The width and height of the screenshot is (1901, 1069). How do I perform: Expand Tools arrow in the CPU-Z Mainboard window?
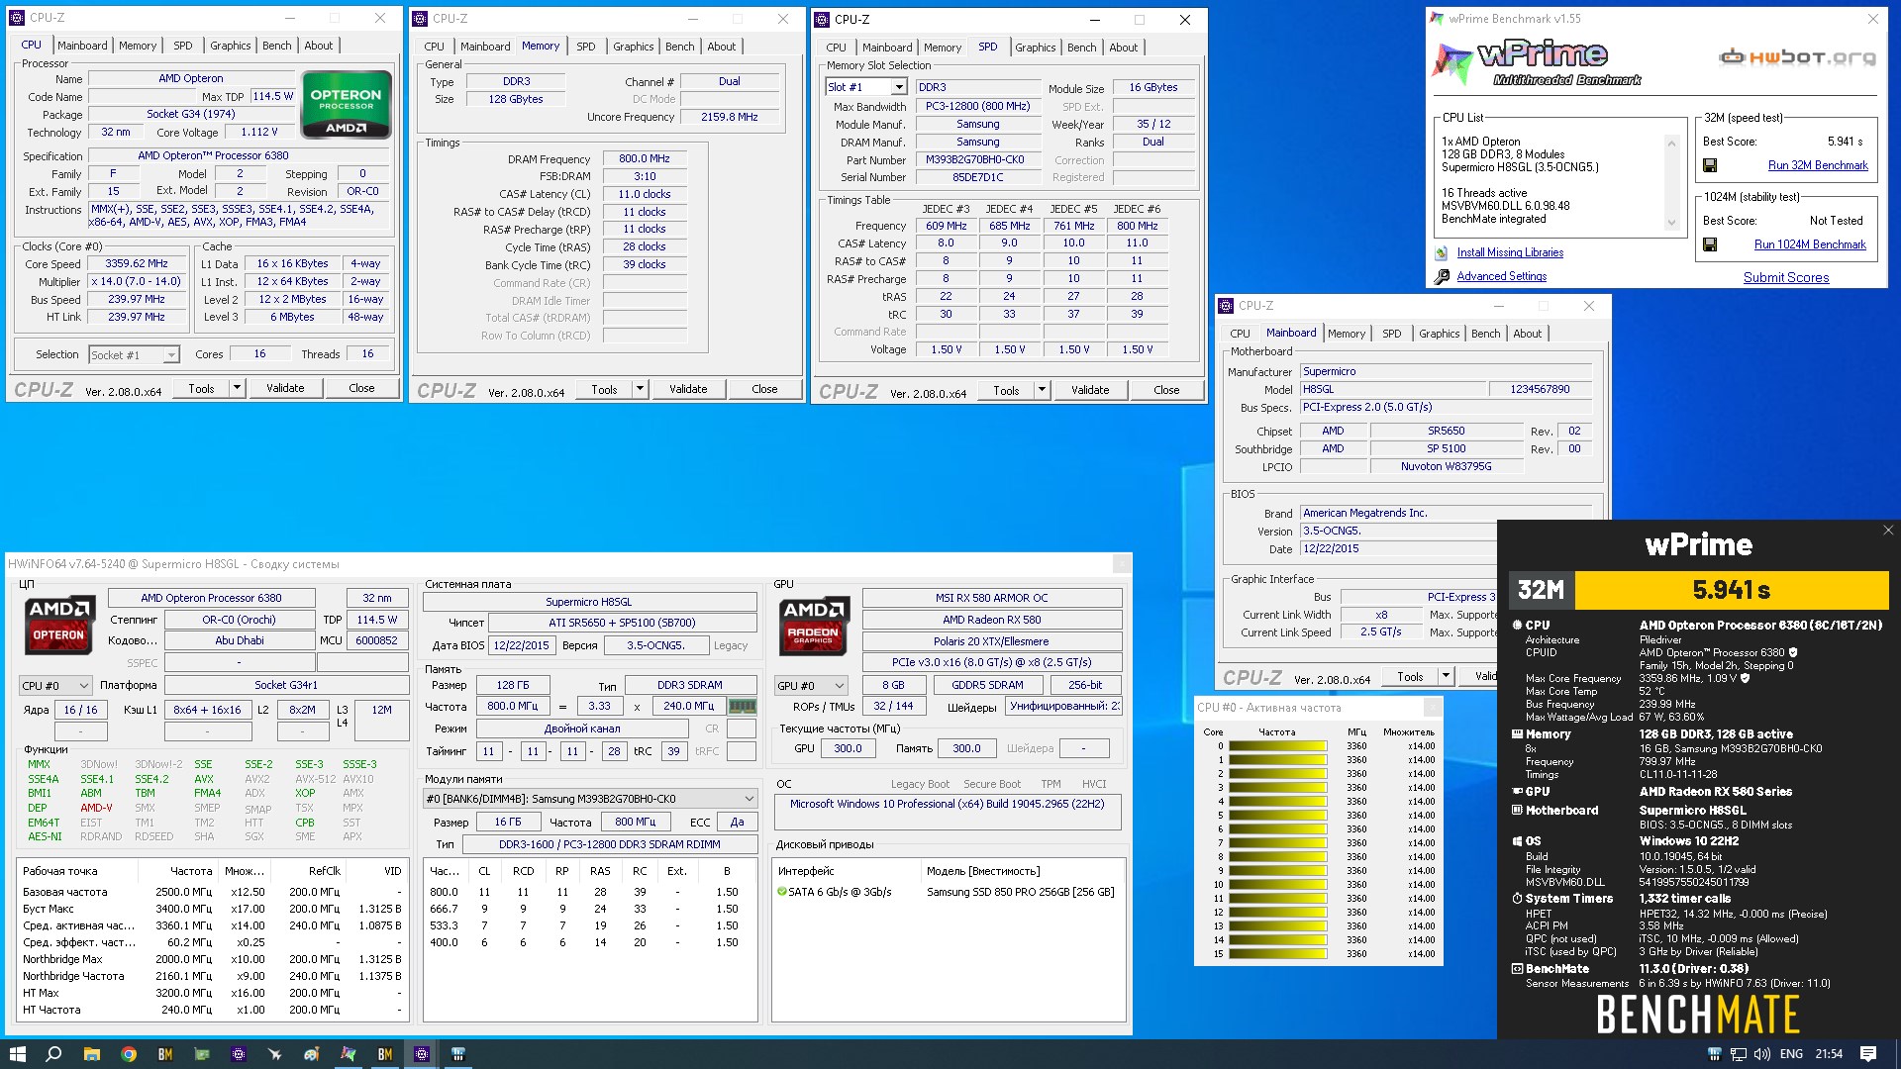(1446, 676)
